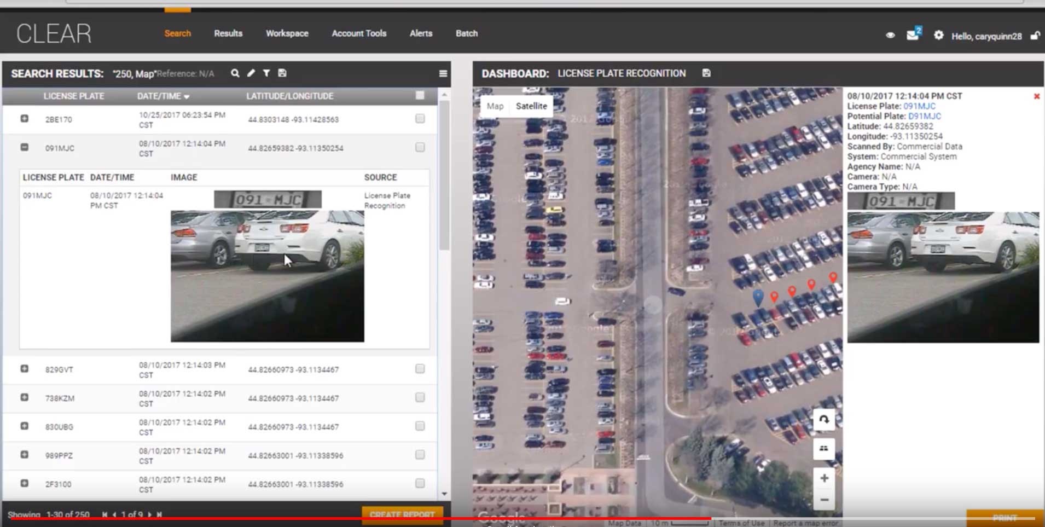Open the messages envelope icon
The height and width of the screenshot is (527, 1045).
(912, 36)
